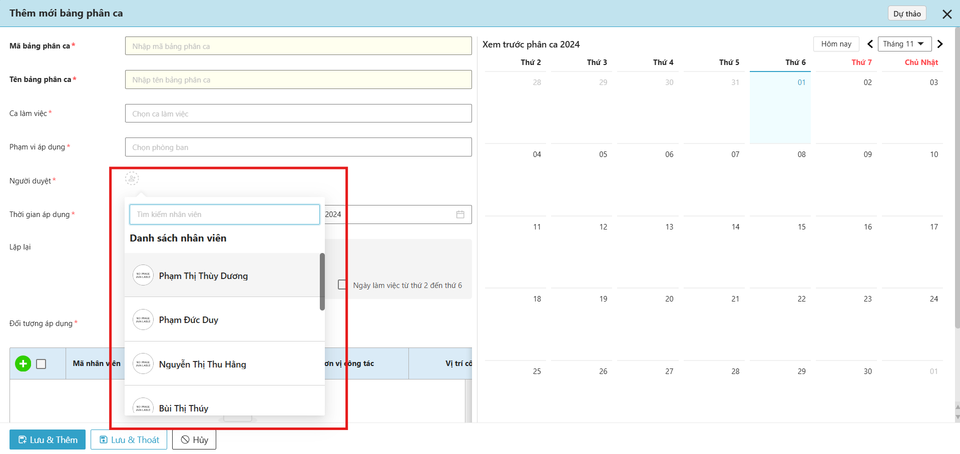Screen dimensions: 960x454
Task: Open the Chọn ca làm việc dropdown
Action: (x=298, y=113)
